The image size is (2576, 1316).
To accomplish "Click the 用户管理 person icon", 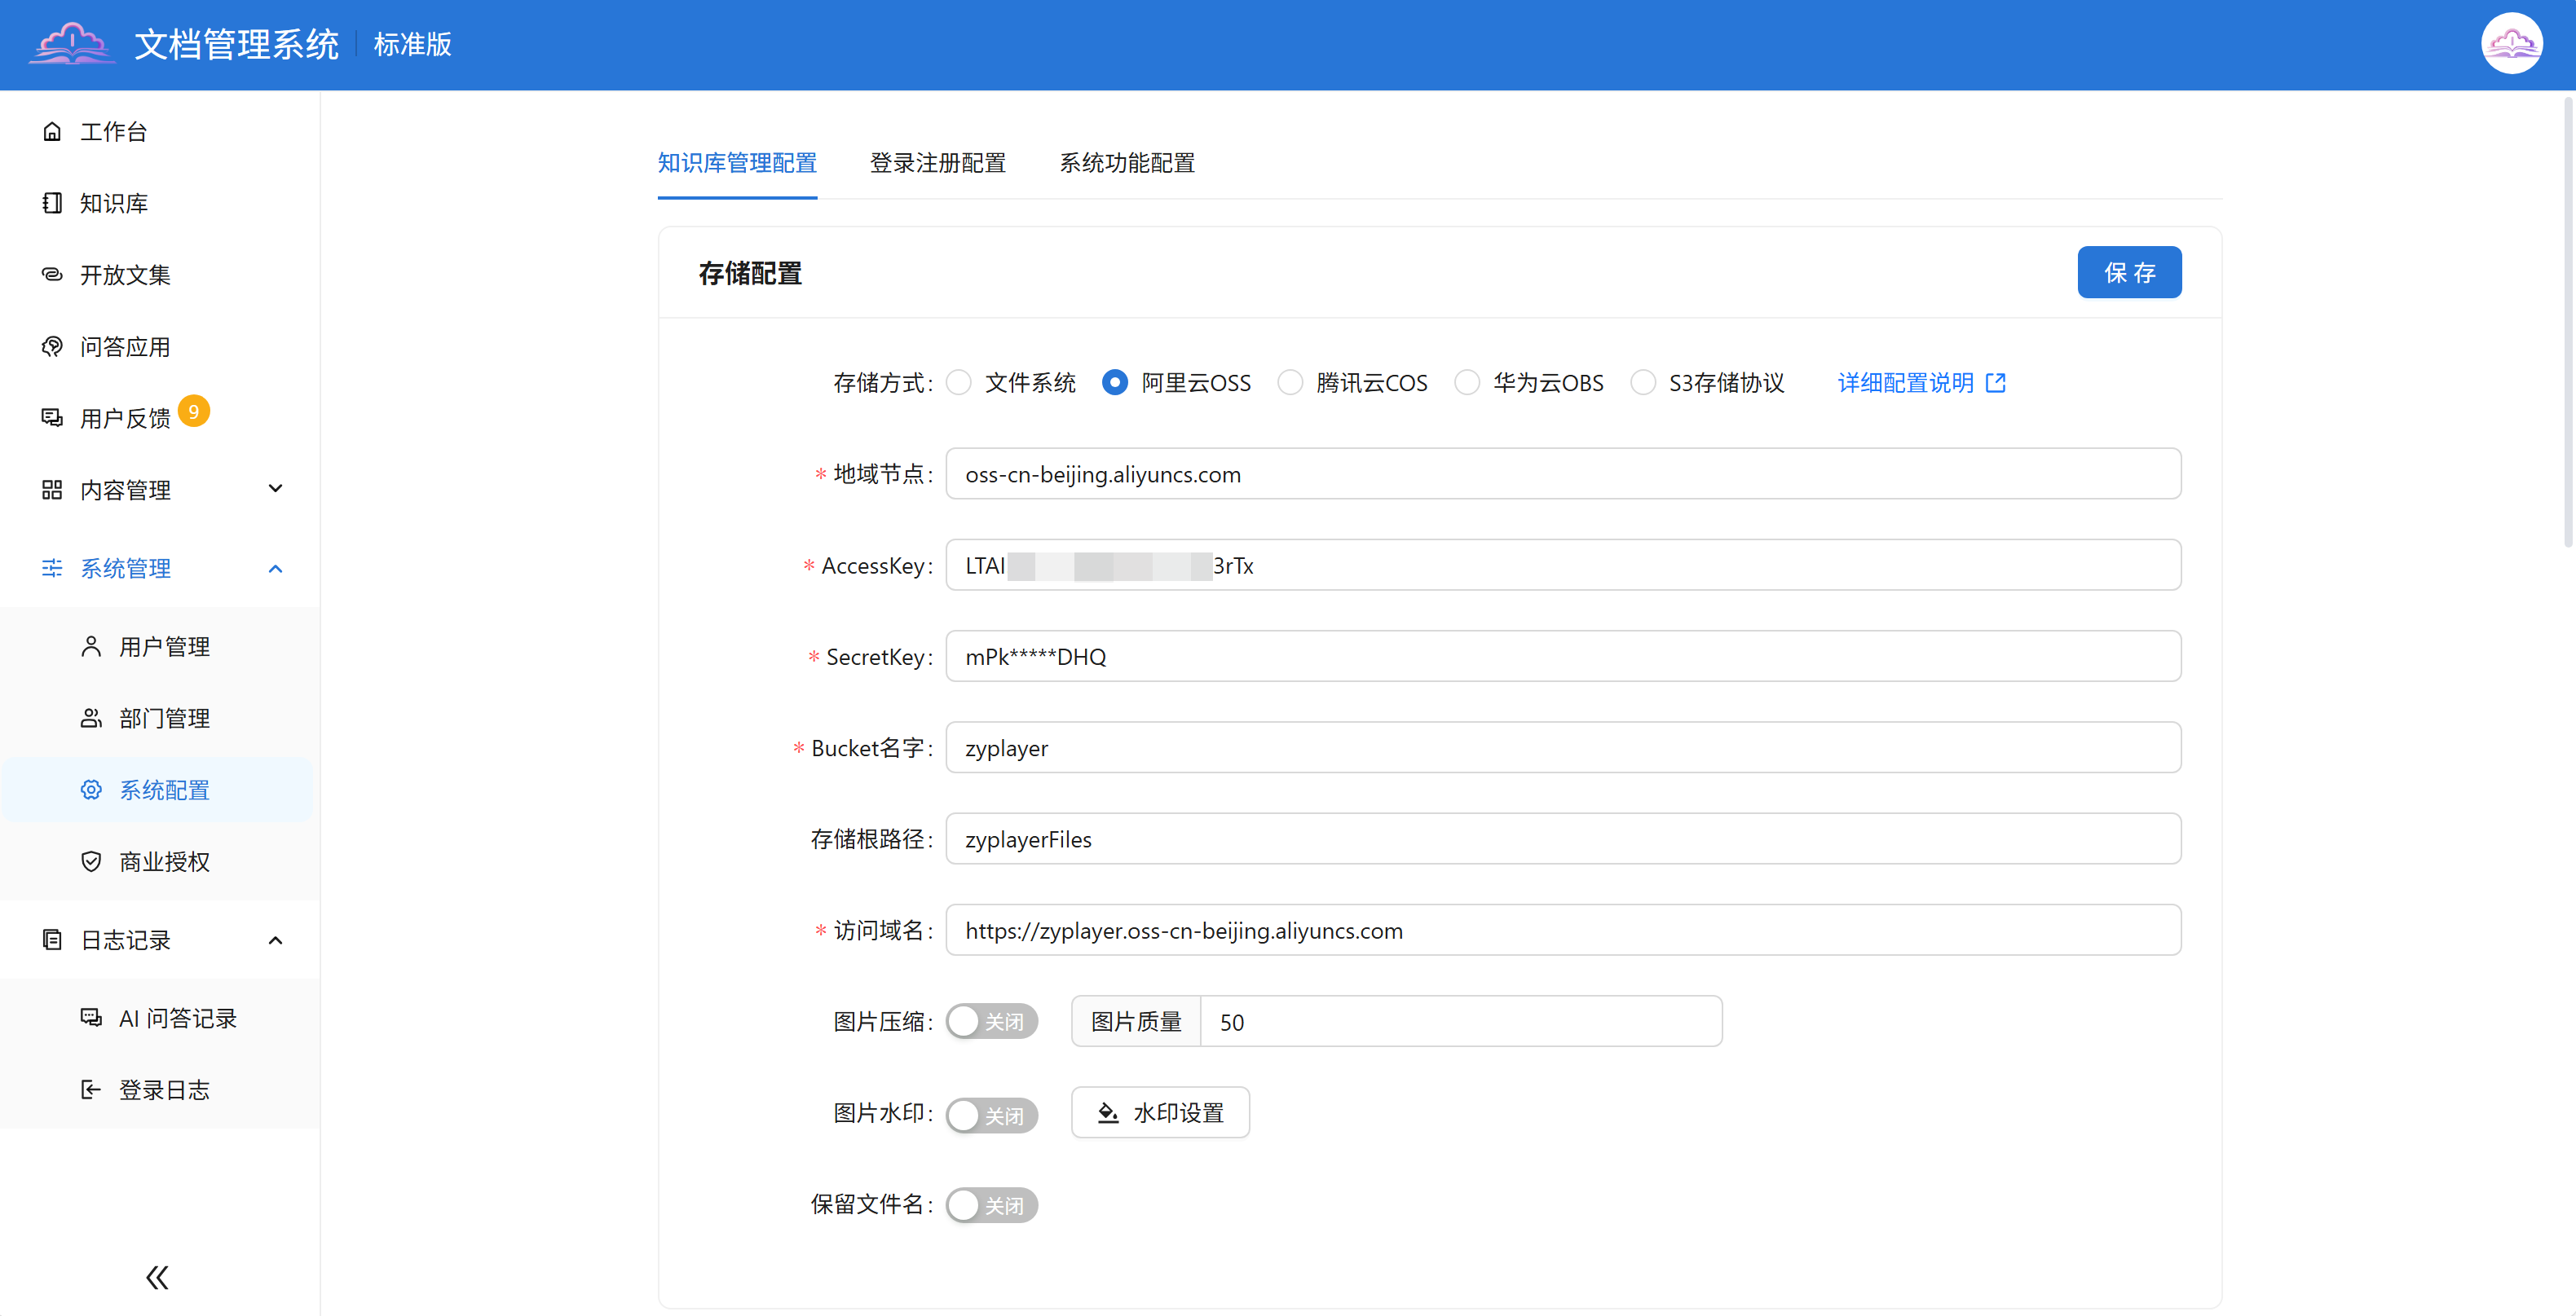I will click(91, 646).
